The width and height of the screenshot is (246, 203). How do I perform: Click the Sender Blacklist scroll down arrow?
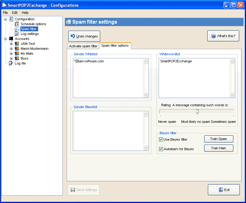click(146, 147)
